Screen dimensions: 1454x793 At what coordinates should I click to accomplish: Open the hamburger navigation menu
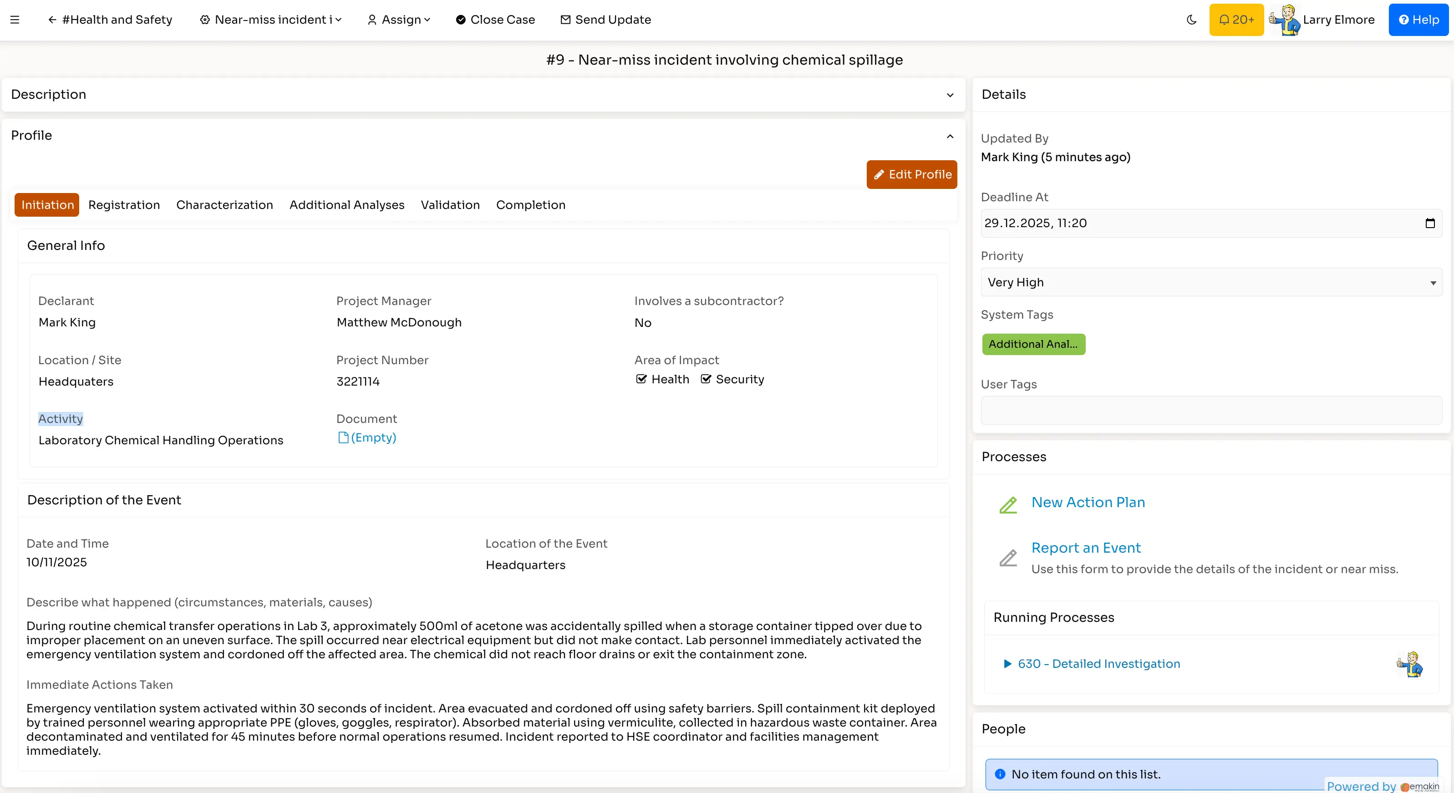(x=15, y=19)
